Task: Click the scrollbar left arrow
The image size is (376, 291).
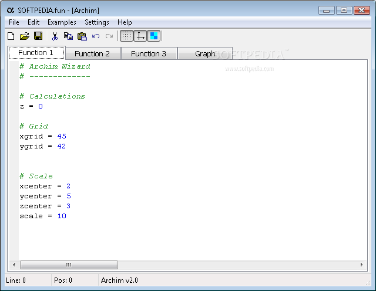Action: point(14,265)
